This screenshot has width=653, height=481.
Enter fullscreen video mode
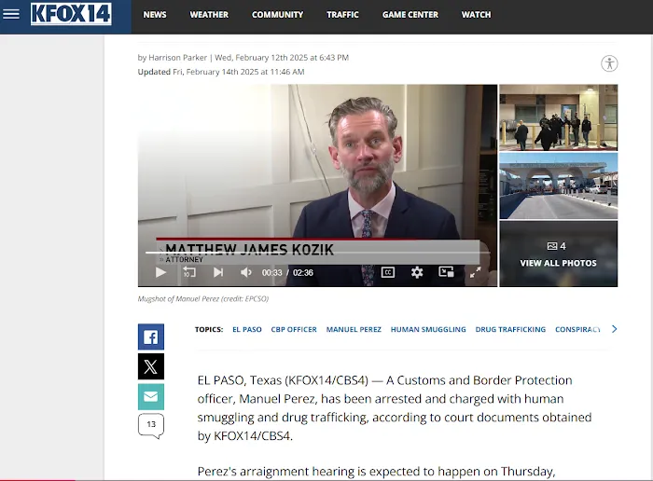(475, 272)
